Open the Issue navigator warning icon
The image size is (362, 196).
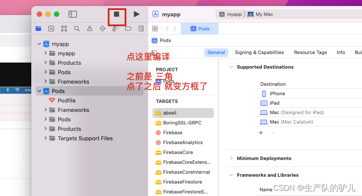pyautogui.click(x=90, y=29)
